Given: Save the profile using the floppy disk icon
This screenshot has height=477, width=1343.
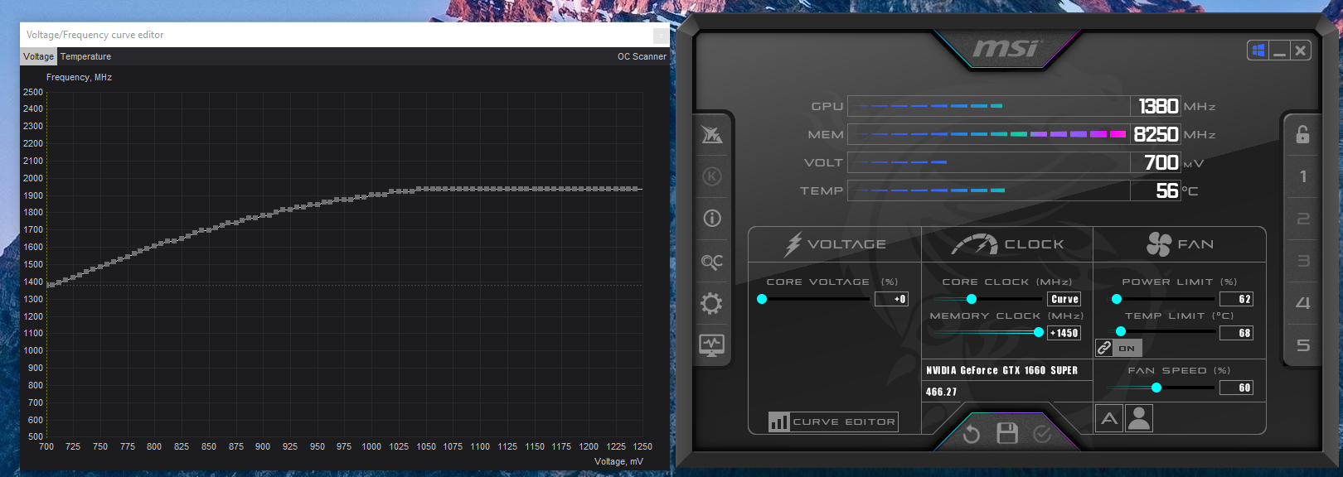Looking at the screenshot, I should 1007,433.
